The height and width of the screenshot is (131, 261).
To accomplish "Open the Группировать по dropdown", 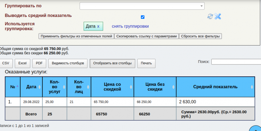I will click(x=142, y=6).
